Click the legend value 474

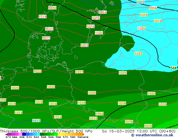pos(8,137)
